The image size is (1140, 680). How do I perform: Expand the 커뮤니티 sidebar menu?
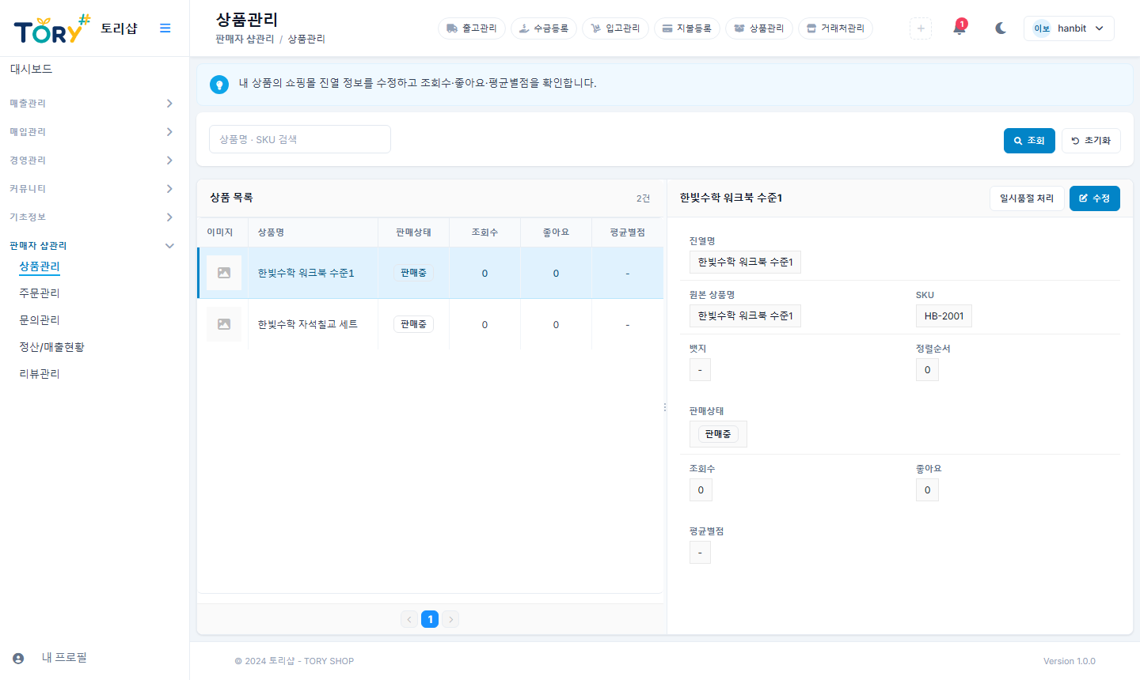click(92, 189)
